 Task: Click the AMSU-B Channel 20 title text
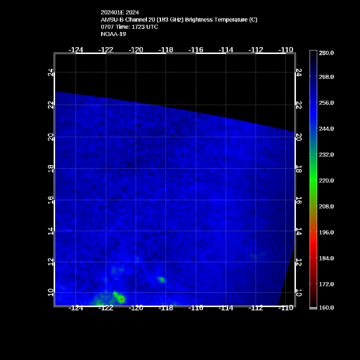[179, 20]
